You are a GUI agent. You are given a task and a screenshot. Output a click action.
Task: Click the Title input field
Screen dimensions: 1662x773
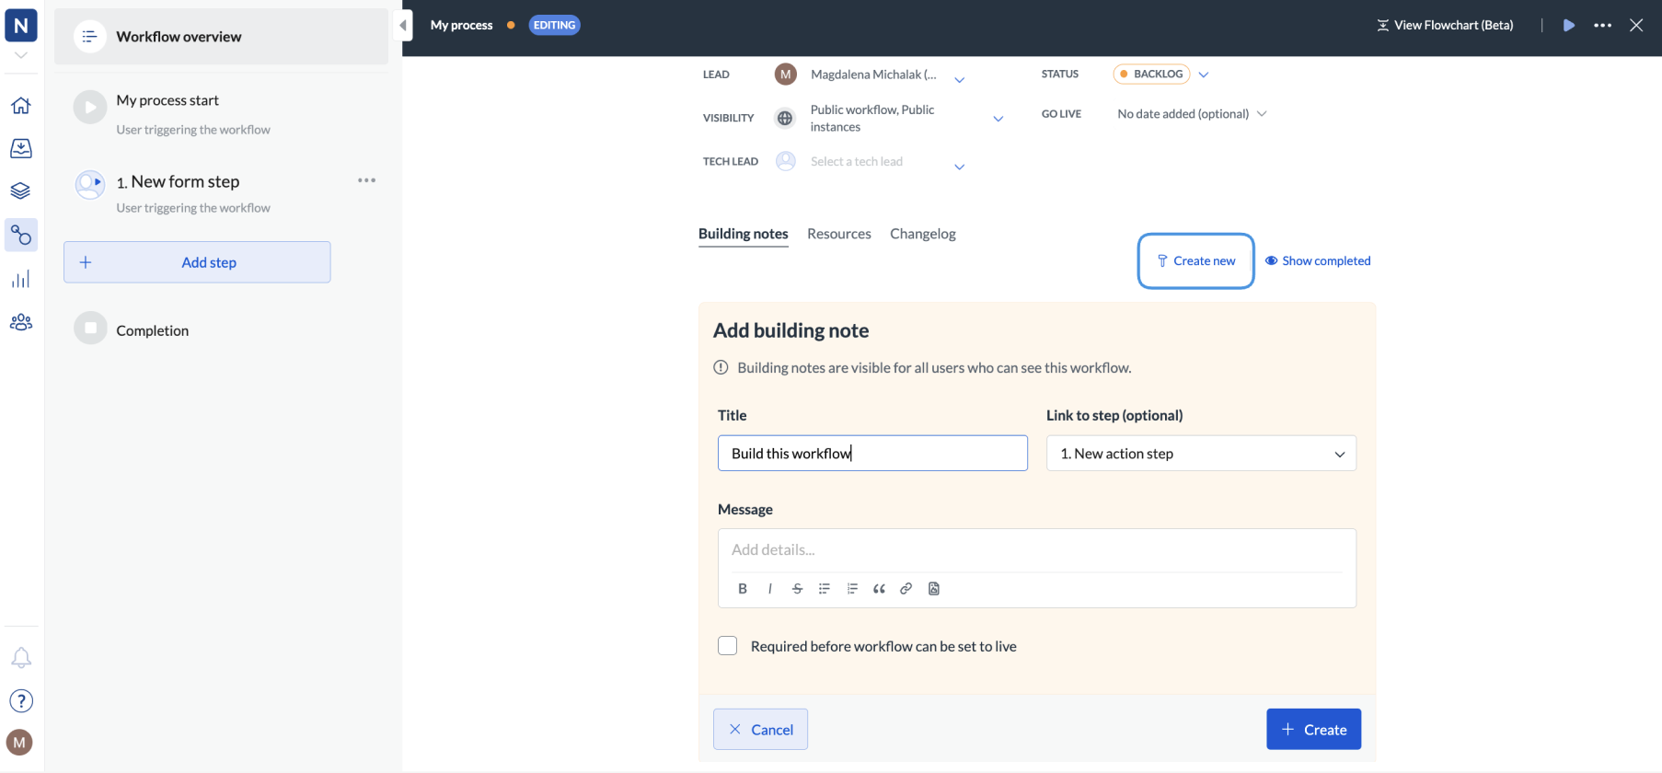click(872, 454)
